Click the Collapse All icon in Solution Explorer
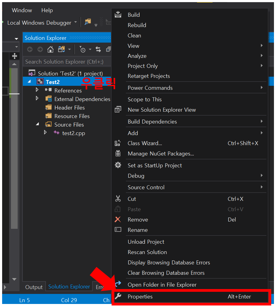Screen dimensions: 277x307 click(108, 49)
